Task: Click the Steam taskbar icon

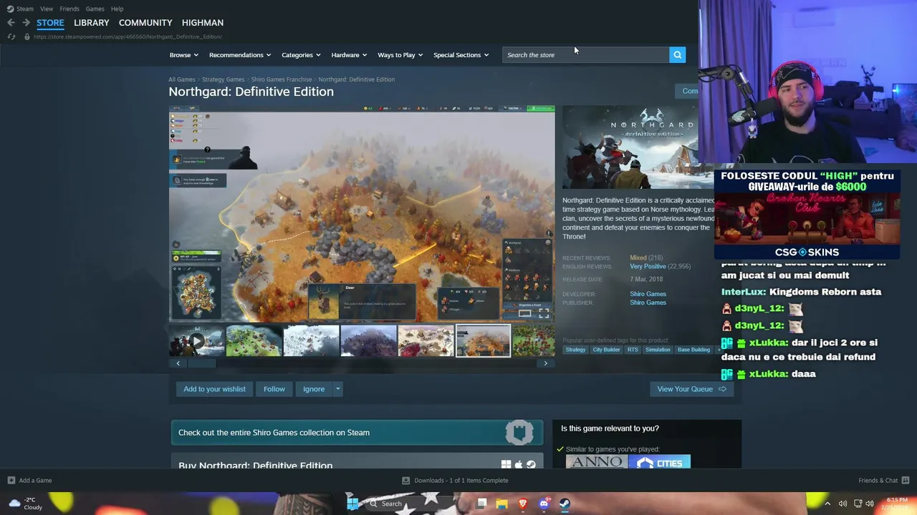Action: 565,504
